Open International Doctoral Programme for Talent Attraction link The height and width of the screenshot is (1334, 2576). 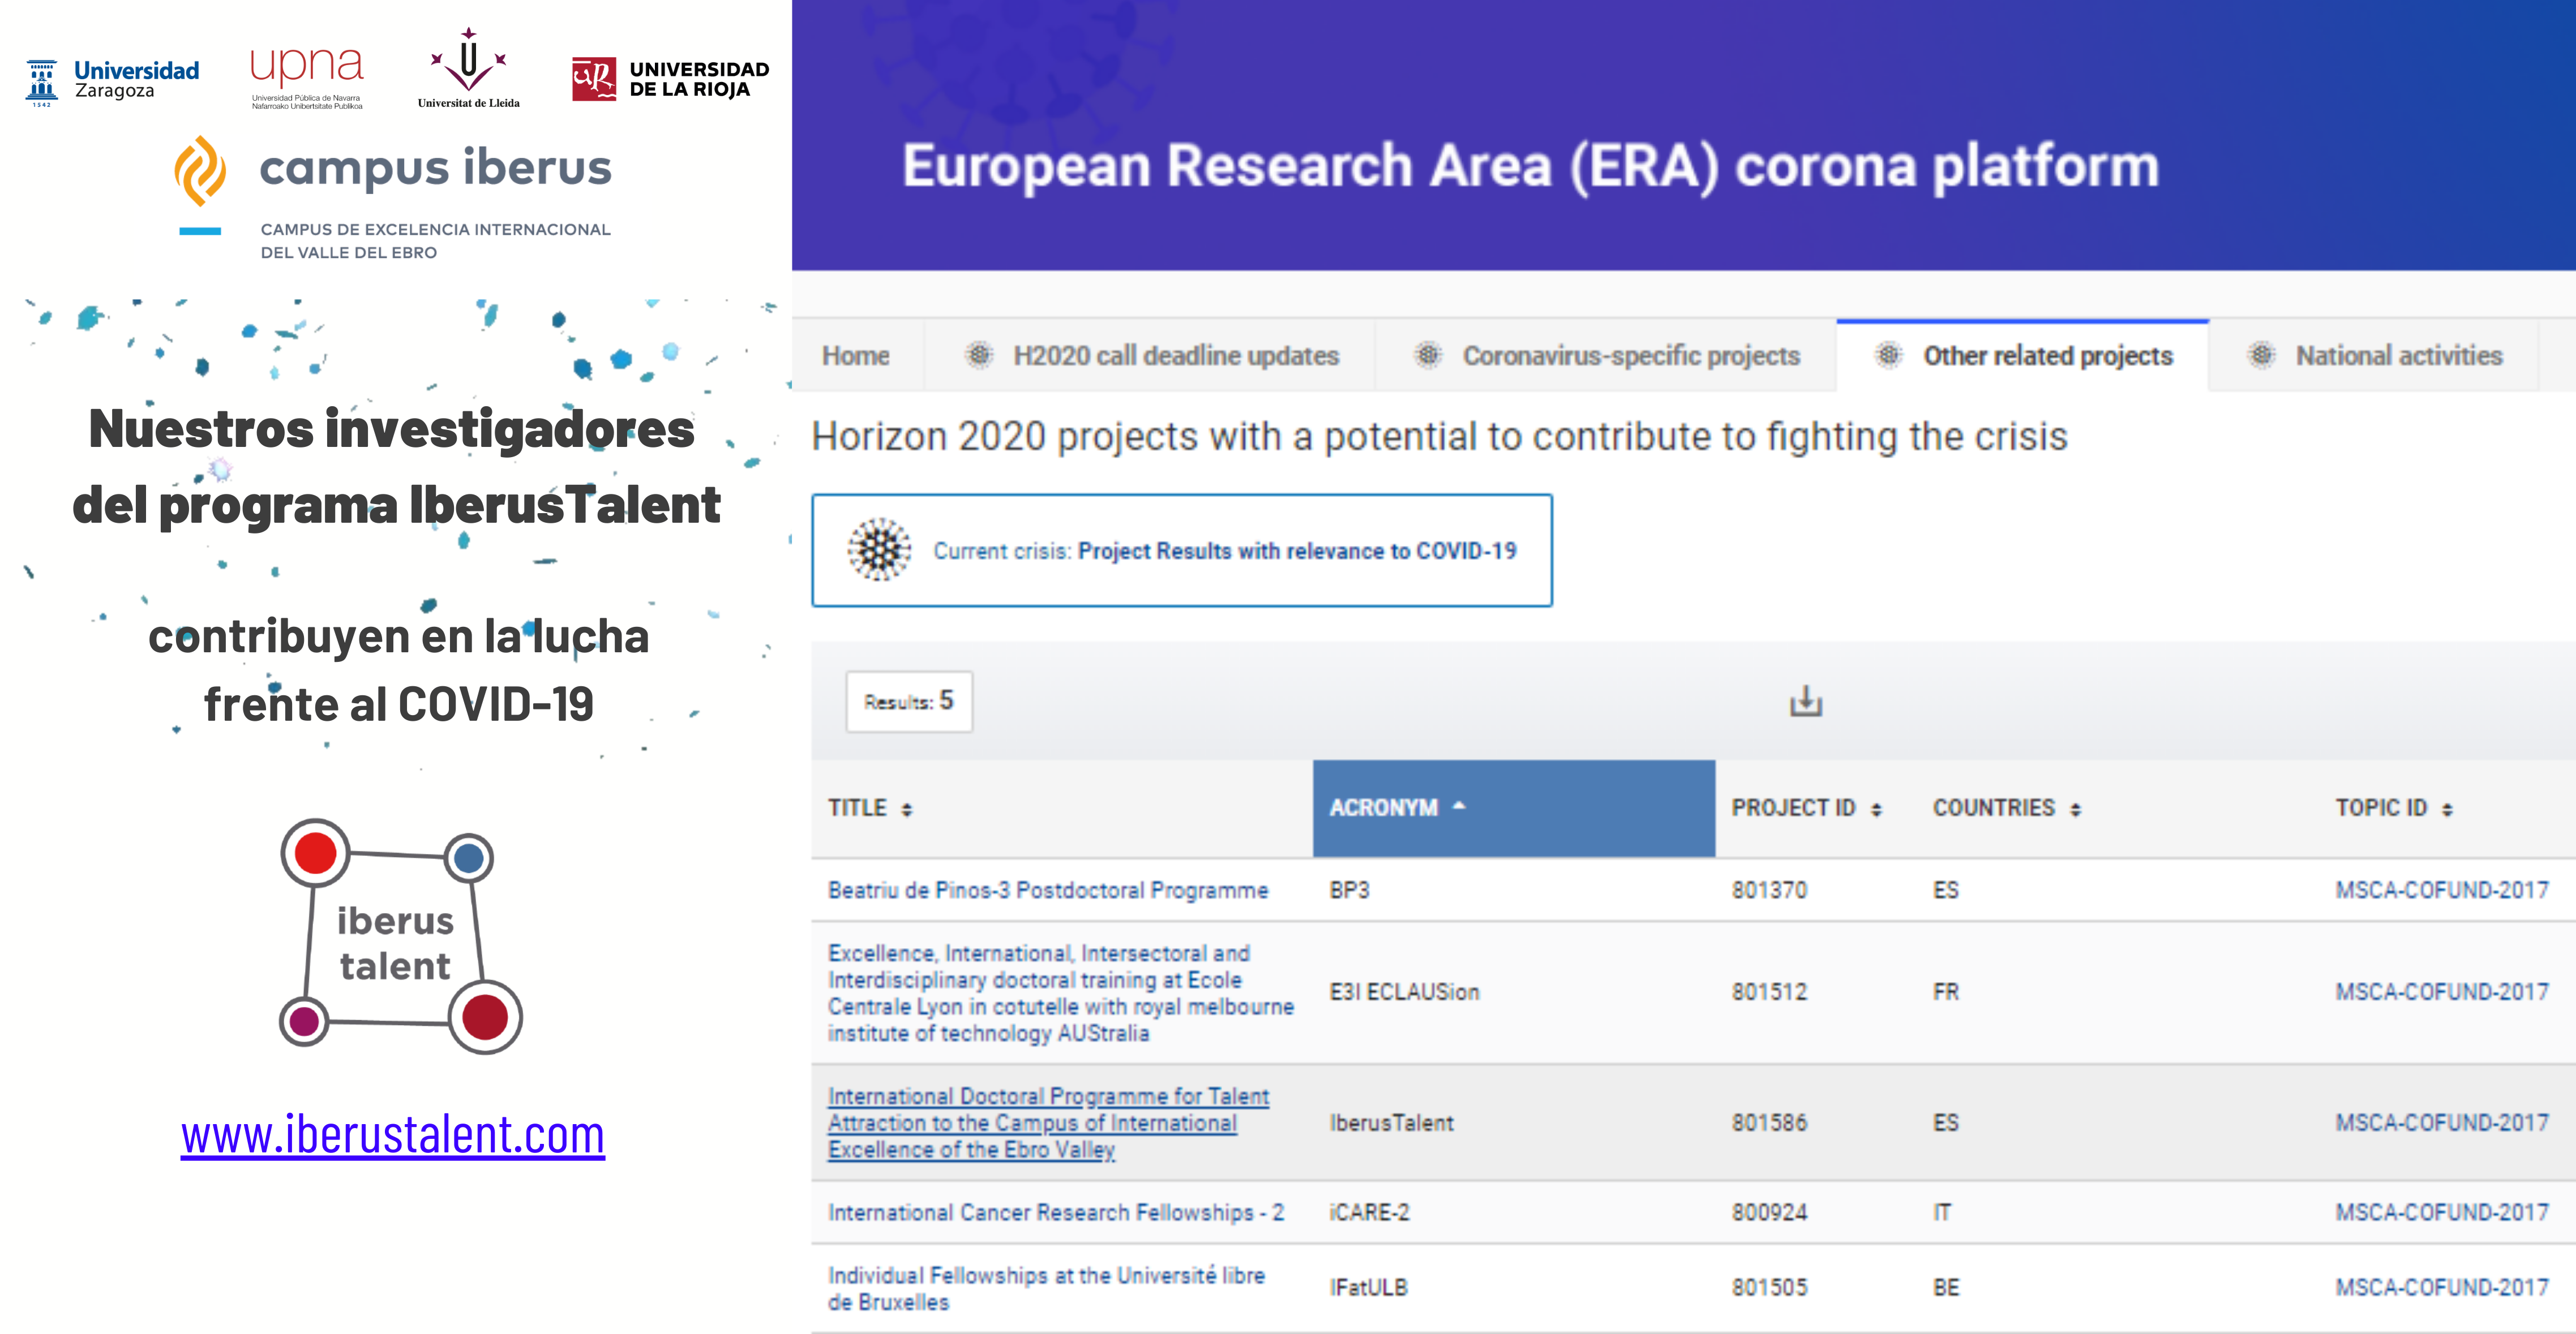1048,1122
